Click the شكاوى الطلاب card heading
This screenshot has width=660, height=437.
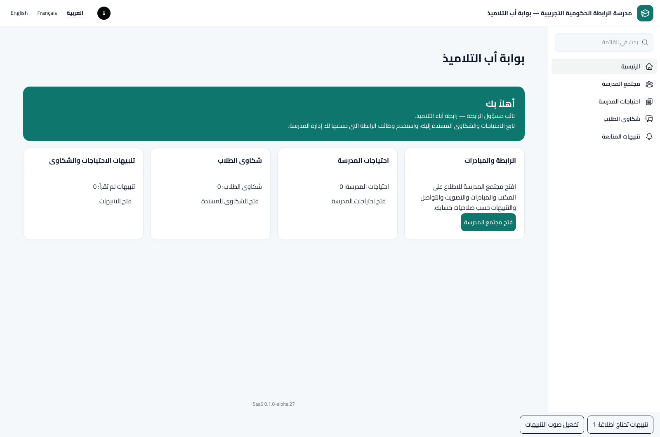[240, 160]
